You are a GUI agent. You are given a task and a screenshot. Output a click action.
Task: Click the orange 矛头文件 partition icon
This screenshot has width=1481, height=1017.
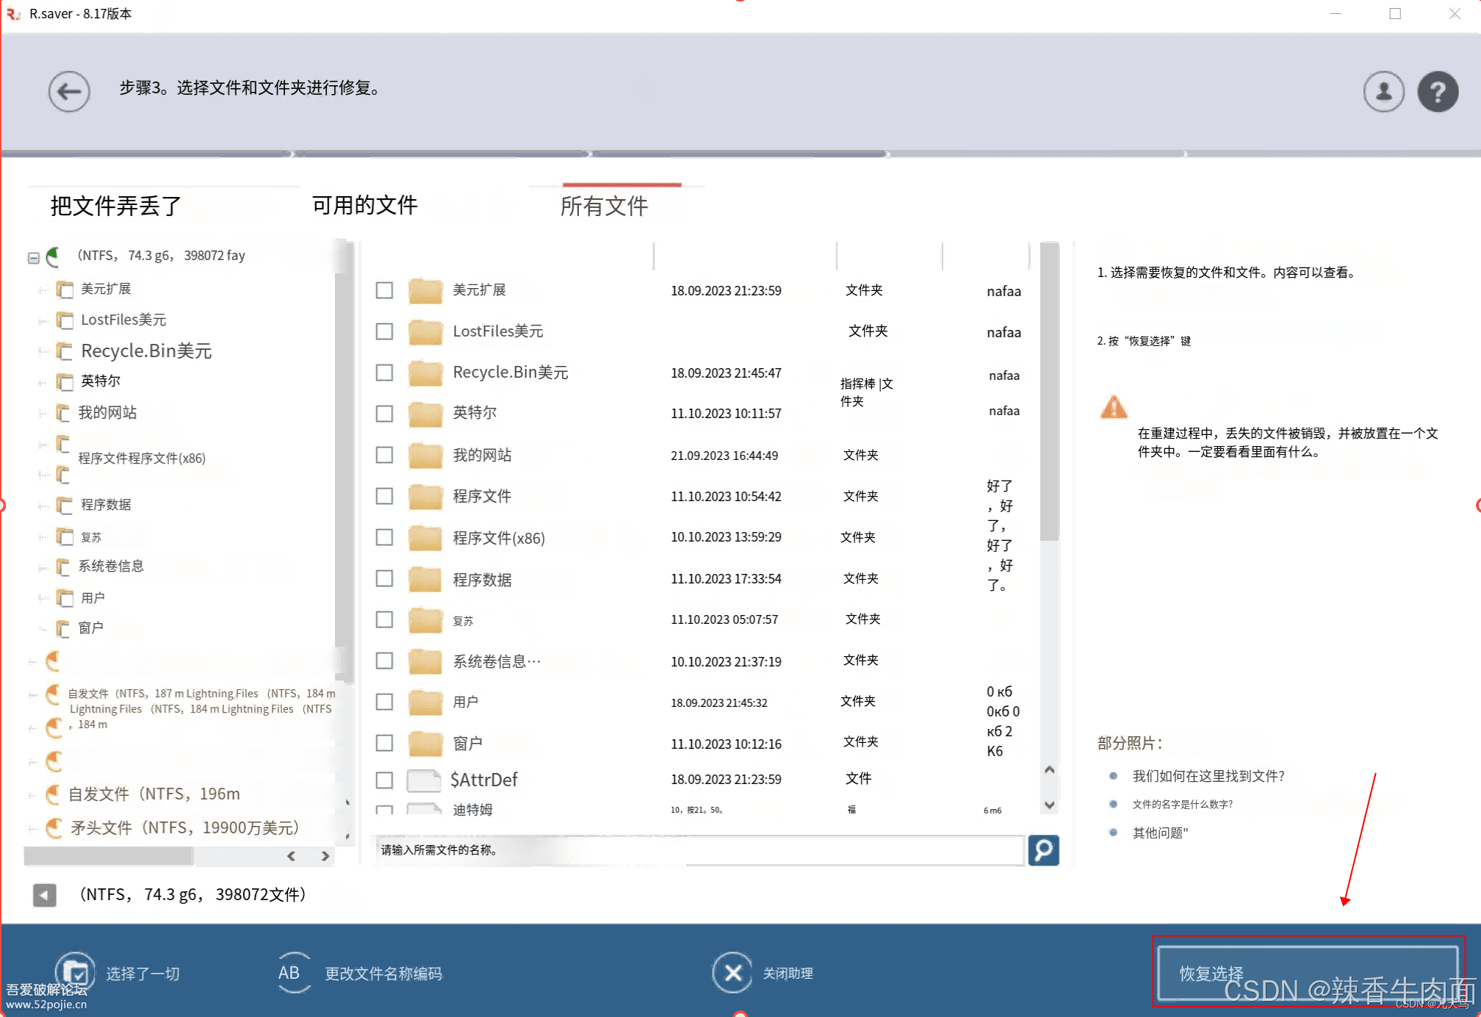coord(54,828)
